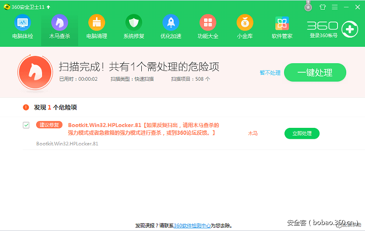Open the 电脑清理 cleanup icon

click(x=97, y=23)
